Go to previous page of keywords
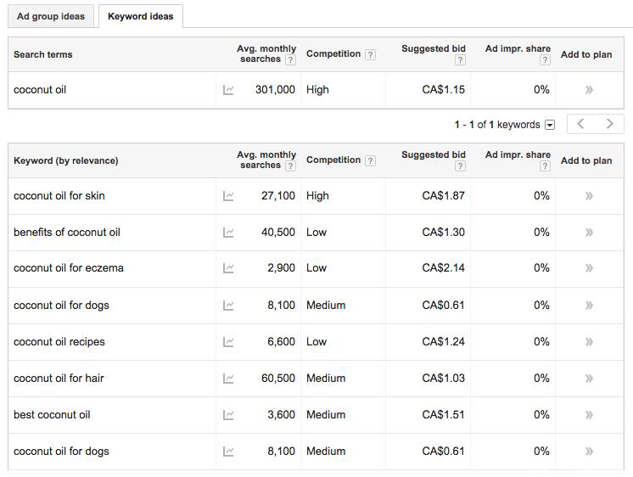 pos(581,124)
